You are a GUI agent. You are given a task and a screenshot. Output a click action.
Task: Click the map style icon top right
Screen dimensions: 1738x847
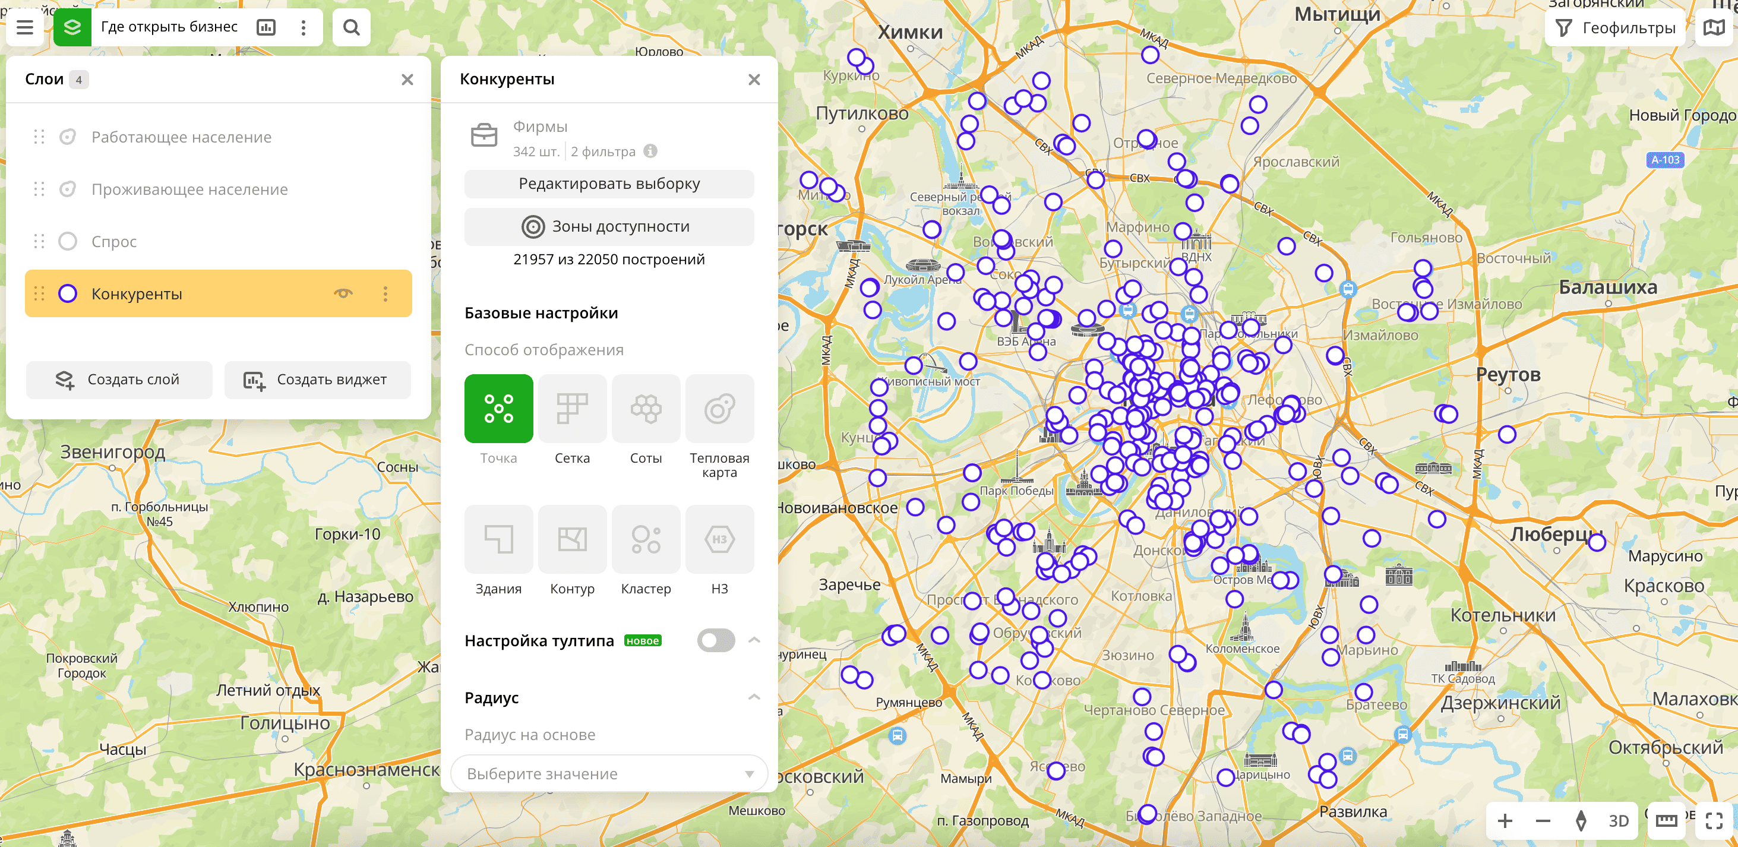point(1714,28)
